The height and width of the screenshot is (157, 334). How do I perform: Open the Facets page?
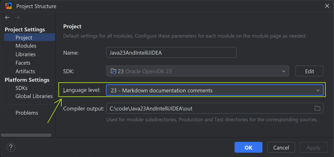pos(23,63)
